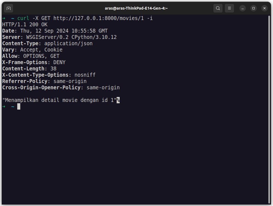Image resolution: width=273 pixels, height=206 pixels.
Task: Click the Allow: OPTIONS, GET line
Action: [x=31, y=56]
